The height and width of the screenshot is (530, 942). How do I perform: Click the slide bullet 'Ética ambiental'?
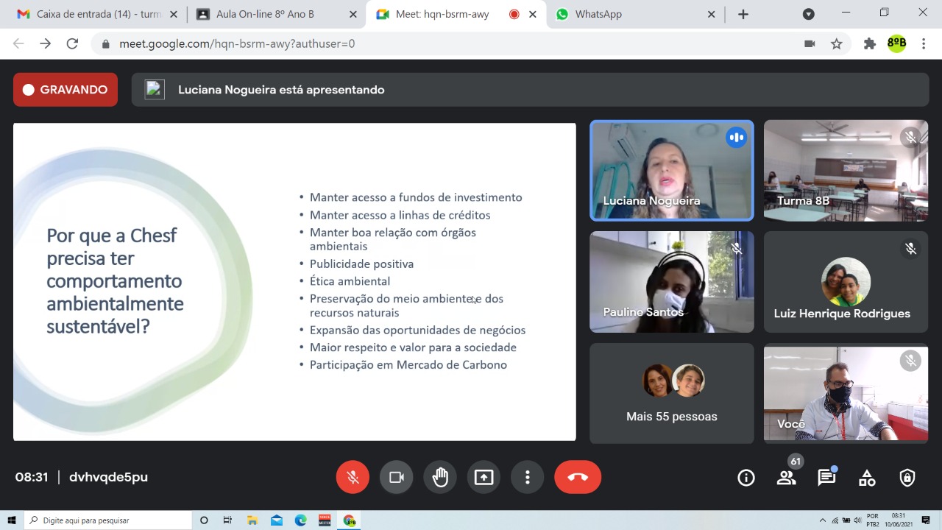click(350, 281)
